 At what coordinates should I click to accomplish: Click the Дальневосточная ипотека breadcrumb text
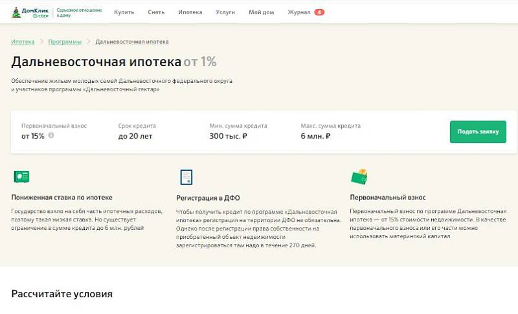[132, 41]
